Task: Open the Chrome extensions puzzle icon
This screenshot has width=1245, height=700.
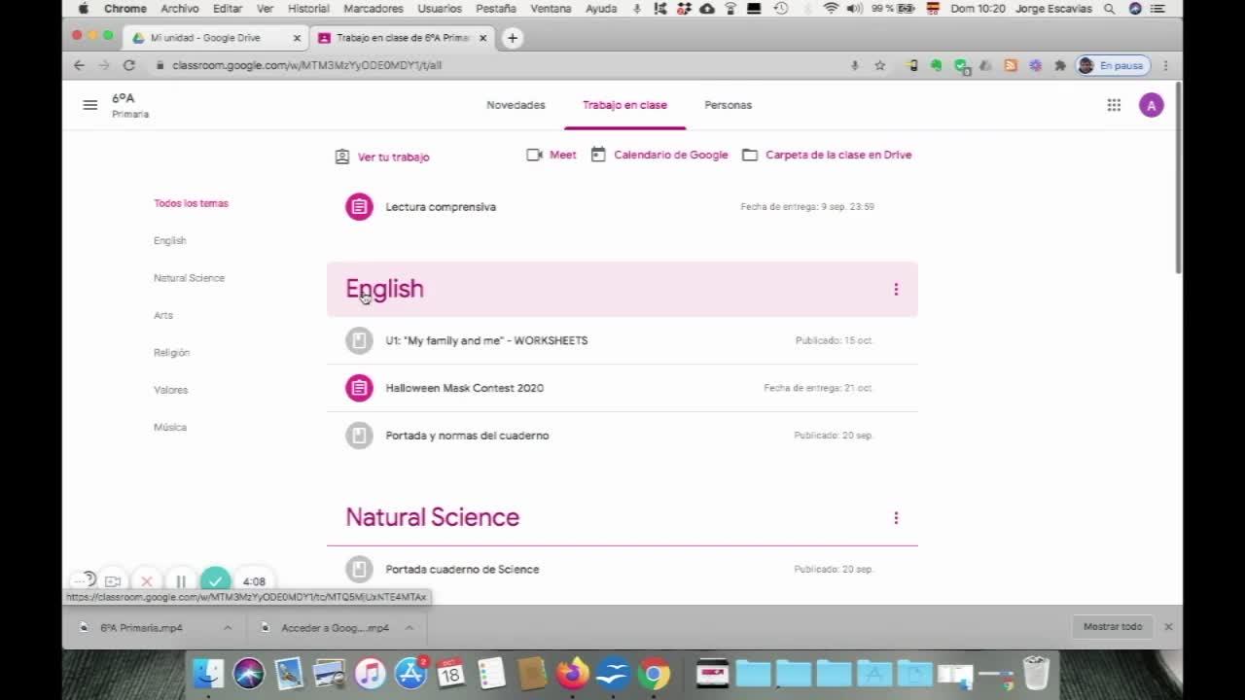Action: tap(1060, 65)
